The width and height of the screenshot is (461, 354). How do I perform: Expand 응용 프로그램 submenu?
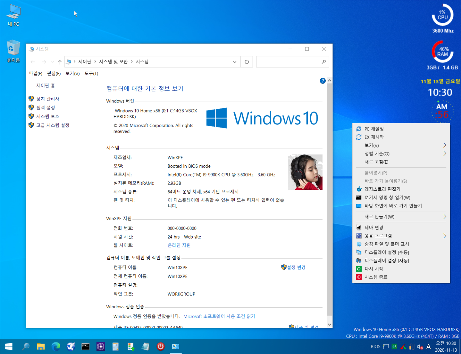tap(401, 236)
